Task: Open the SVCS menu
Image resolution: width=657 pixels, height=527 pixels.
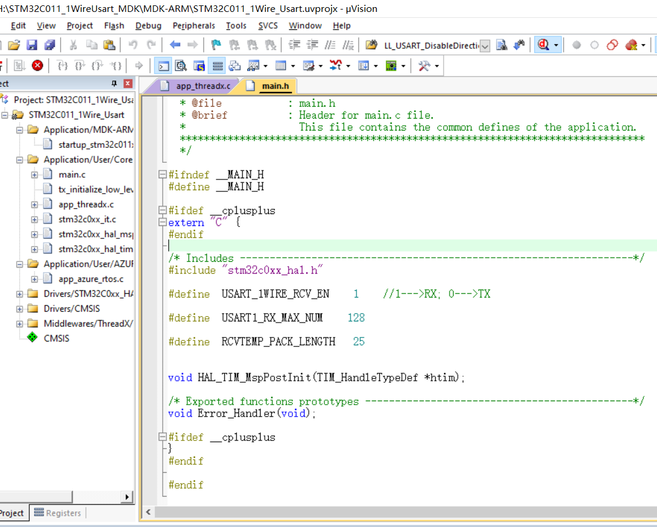Action: [x=268, y=26]
